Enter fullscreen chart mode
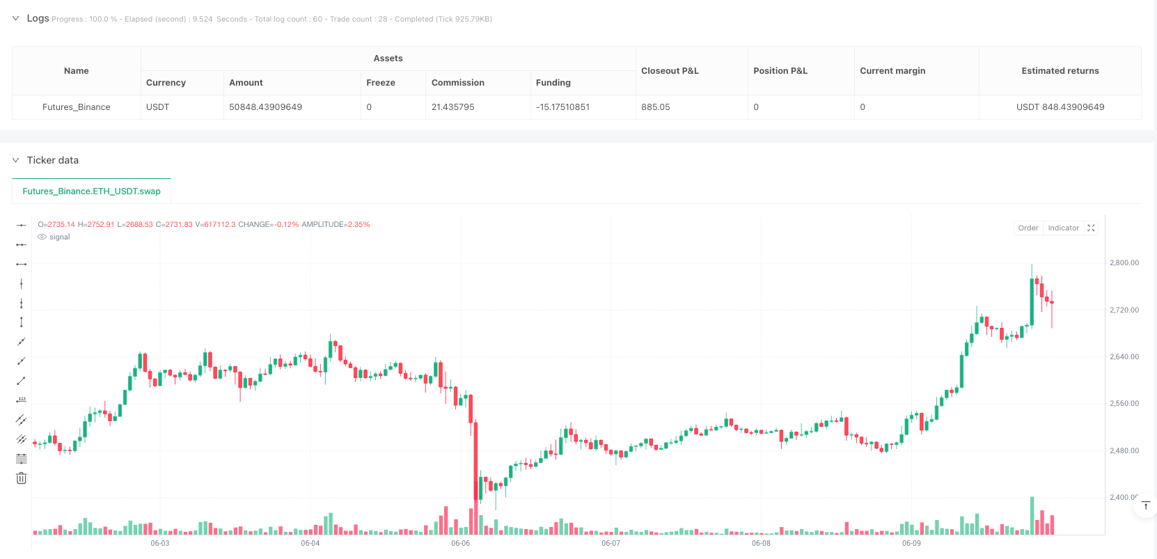The width and height of the screenshot is (1157, 559). click(1091, 228)
